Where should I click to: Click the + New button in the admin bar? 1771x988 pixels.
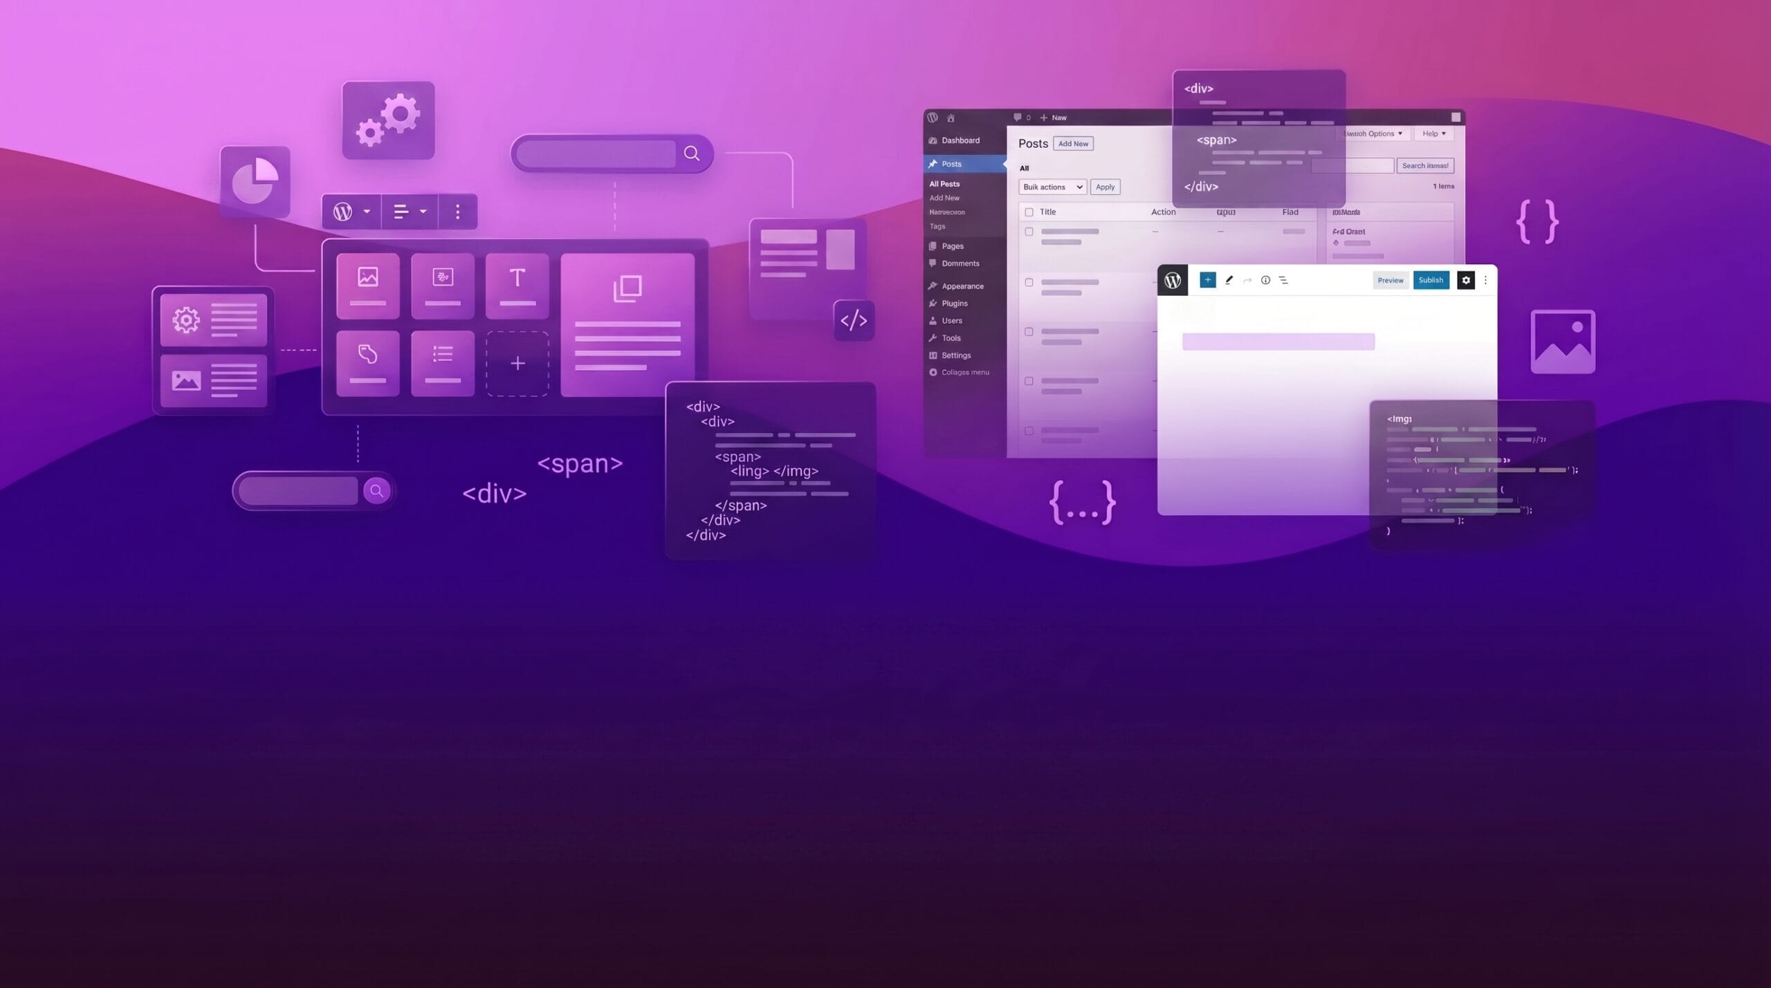pyautogui.click(x=1053, y=118)
